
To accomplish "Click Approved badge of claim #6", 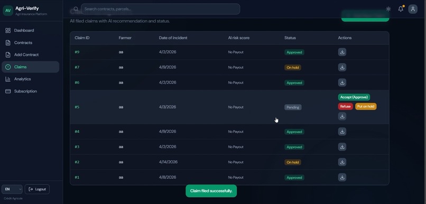I will point(294,82).
